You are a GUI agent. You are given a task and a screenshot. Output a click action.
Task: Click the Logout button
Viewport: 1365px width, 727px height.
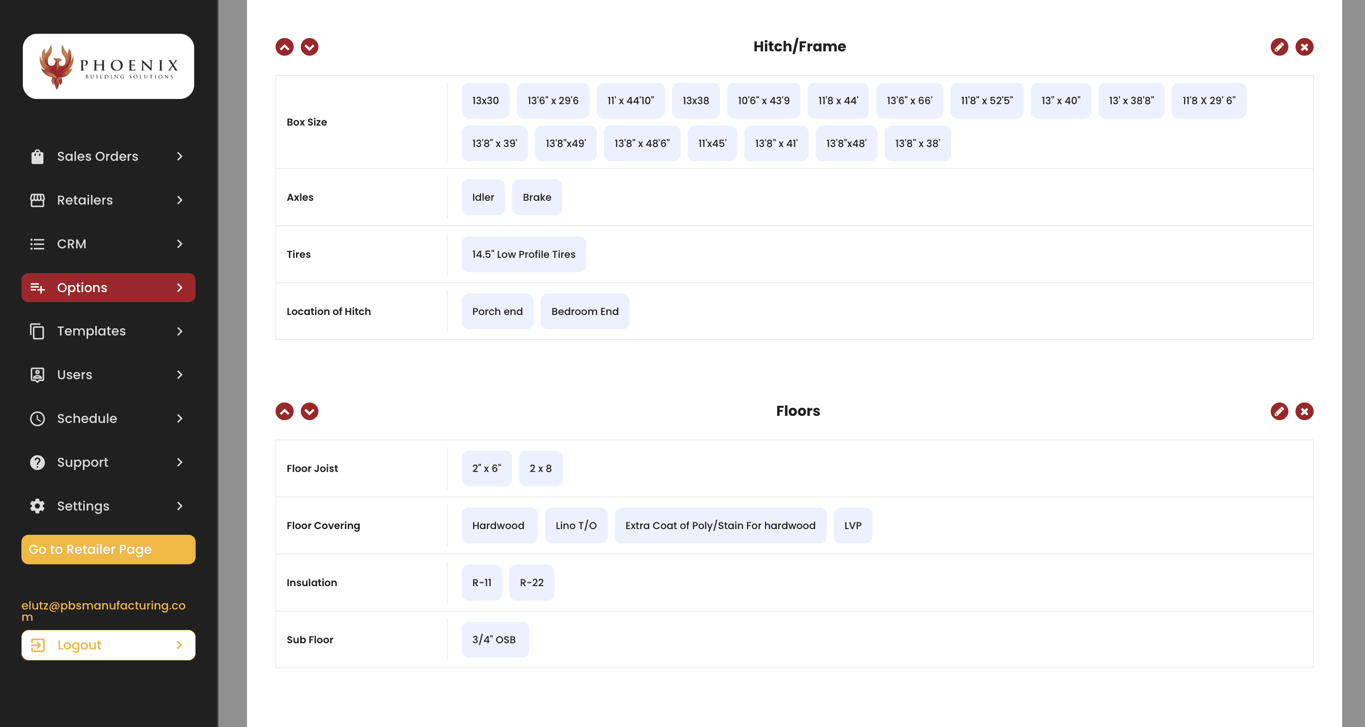(x=108, y=645)
